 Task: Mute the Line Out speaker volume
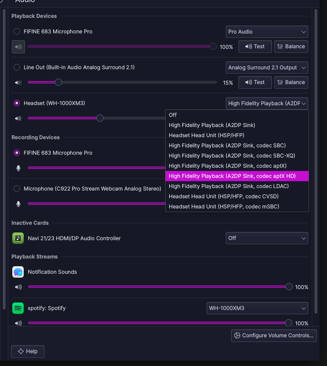coord(18,83)
